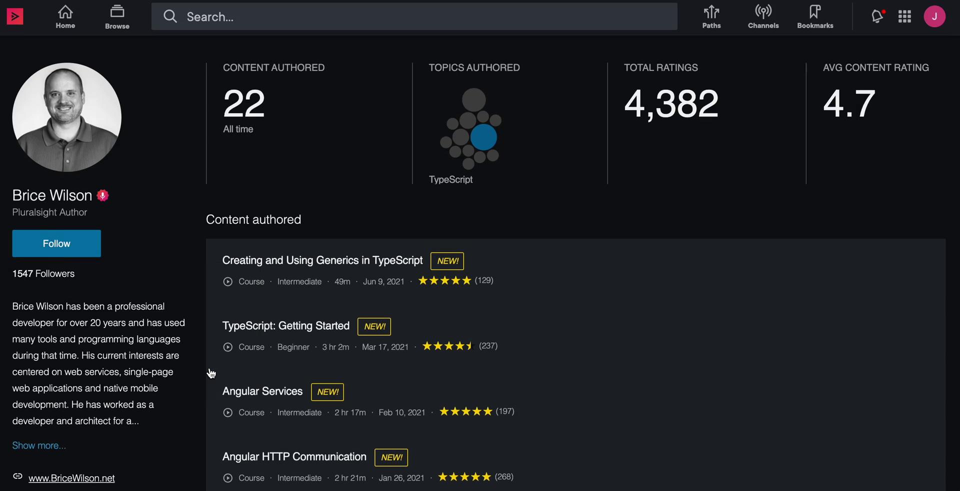960x491 pixels.
Task: Open the notifications bell
Action: pos(877,16)
